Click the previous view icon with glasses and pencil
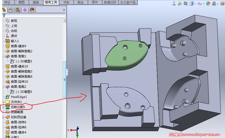225x138 pixels. coord(180,4)
